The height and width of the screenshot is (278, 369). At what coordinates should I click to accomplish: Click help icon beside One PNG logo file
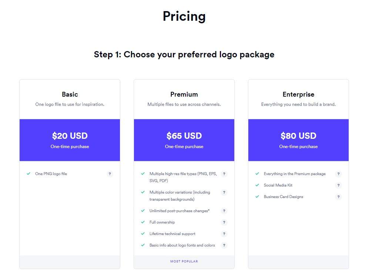pyautogui.click(x=110, y=174)
